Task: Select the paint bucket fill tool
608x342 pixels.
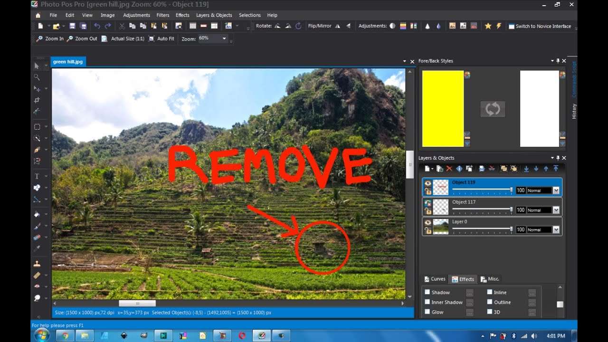Action: tap(37, 214)
